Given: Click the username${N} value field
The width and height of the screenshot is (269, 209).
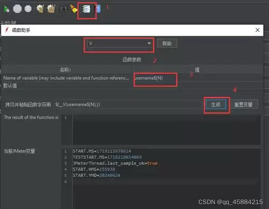Looking at the screenshot, I should (198, 78).
